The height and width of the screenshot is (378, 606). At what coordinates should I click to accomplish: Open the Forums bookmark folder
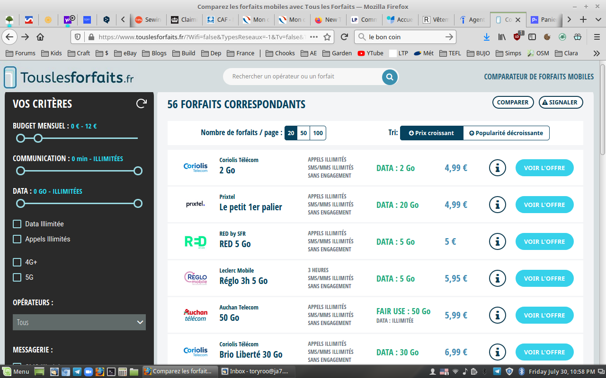[x=20, y=53]
